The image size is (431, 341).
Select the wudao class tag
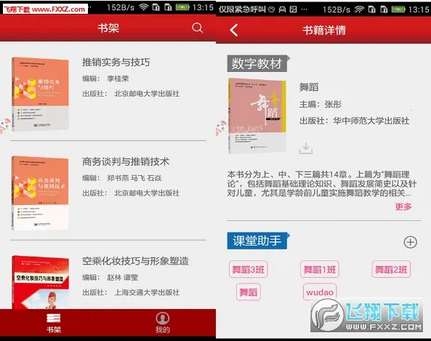click(x=320, y=292)
